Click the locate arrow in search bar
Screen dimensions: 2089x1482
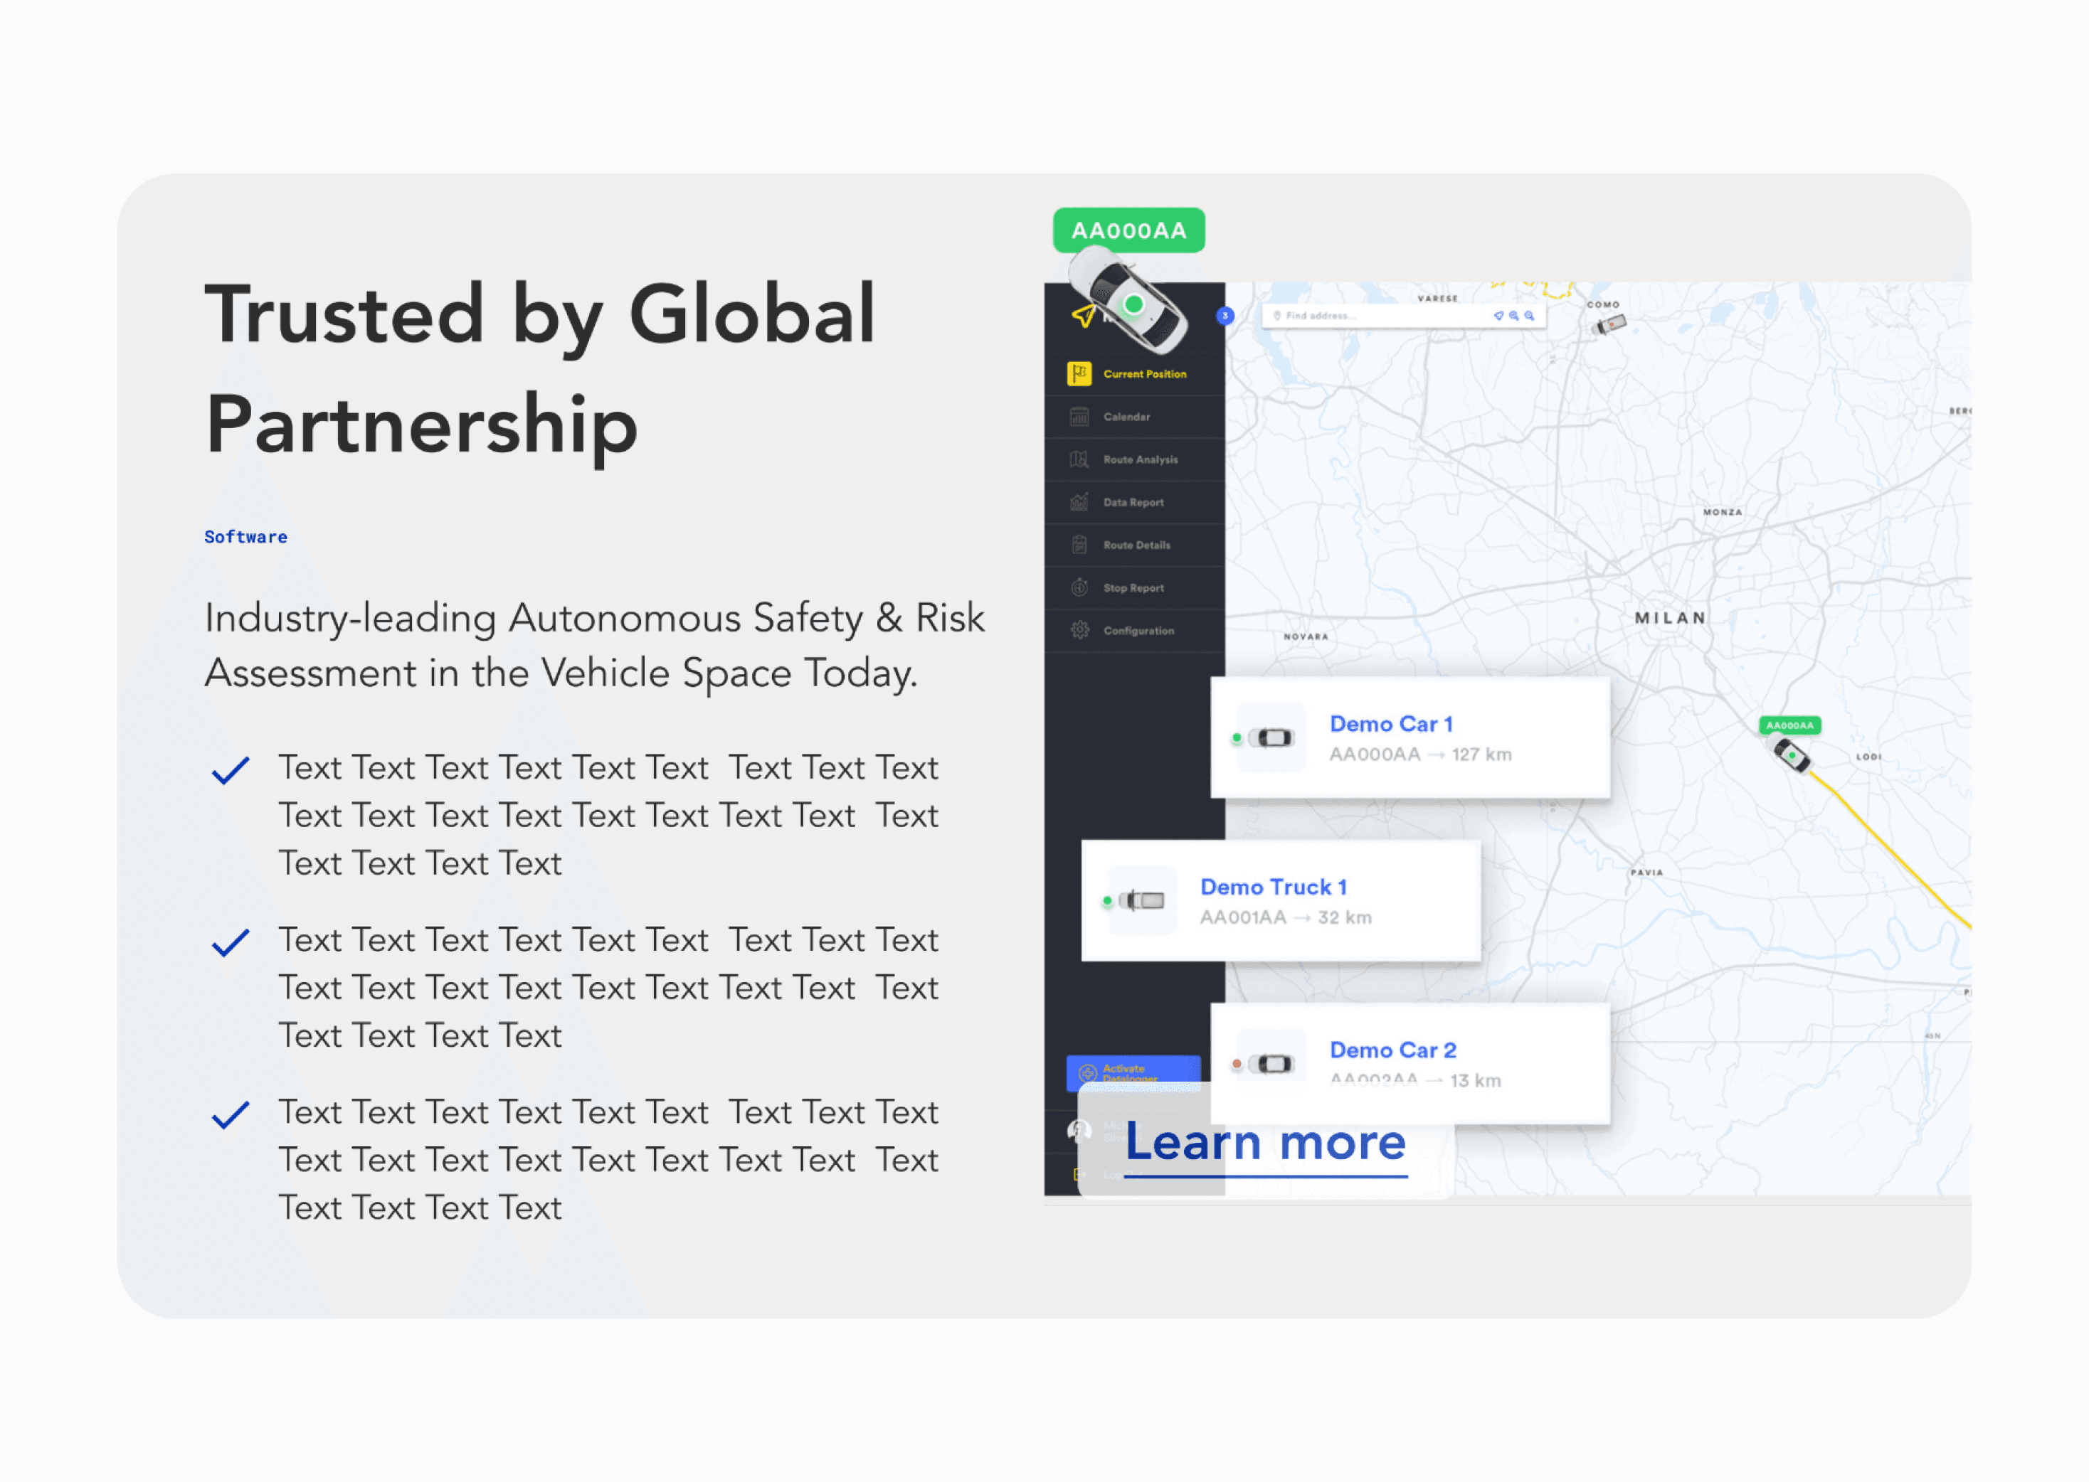(1498, 316)
